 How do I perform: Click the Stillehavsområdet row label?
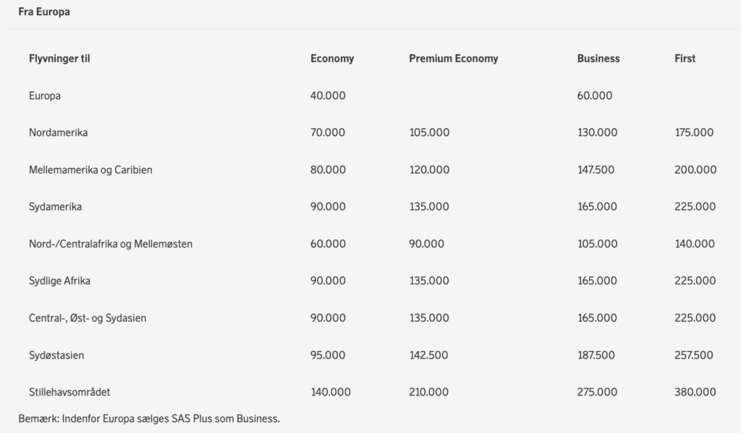click(69, 392)
